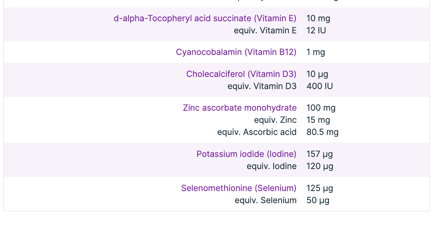Click the 15 mg equivalent Zinc value
433x232 pixels.
318,120
